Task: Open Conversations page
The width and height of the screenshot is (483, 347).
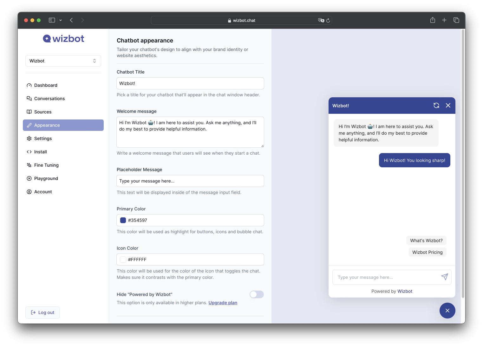Action: [63, 99]
